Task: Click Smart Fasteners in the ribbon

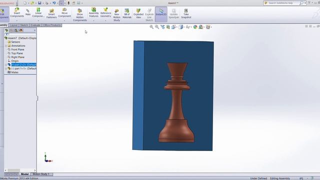Action: pos(51,13)
